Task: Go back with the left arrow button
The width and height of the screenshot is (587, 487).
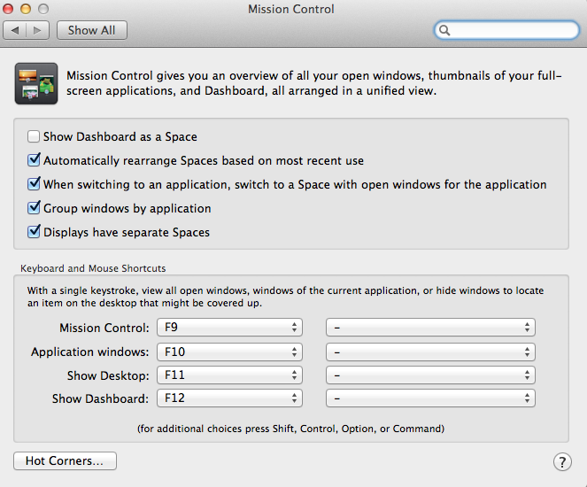Action: (14, 30)
